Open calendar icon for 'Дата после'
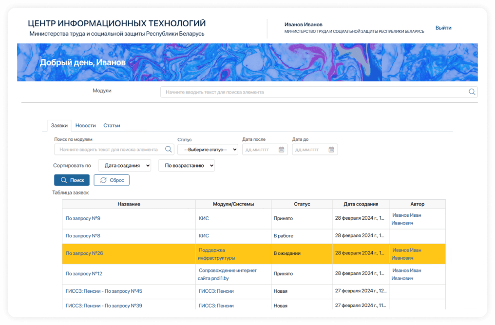 click(x=281, y=150)
